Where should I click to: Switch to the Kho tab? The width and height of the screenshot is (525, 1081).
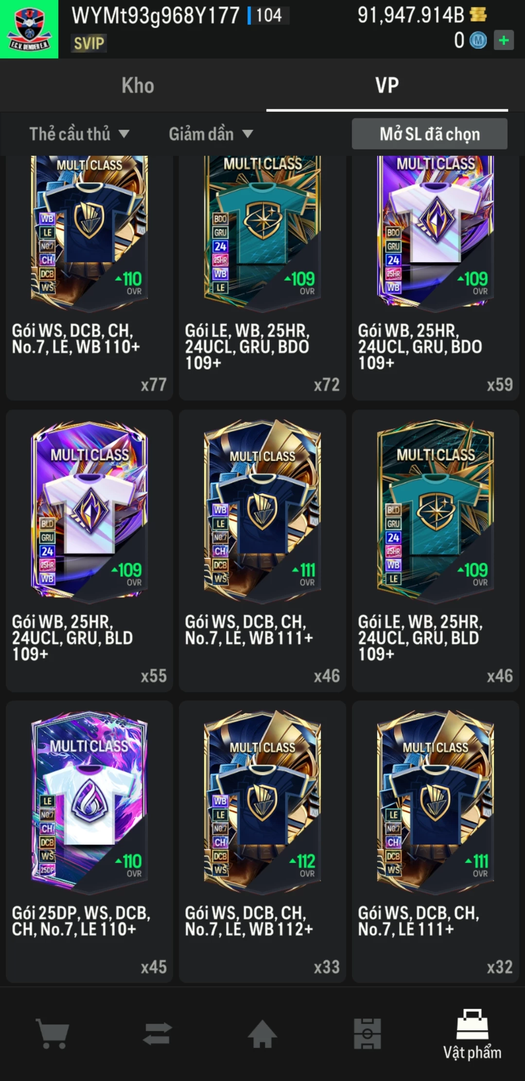(x=138, y=86)
